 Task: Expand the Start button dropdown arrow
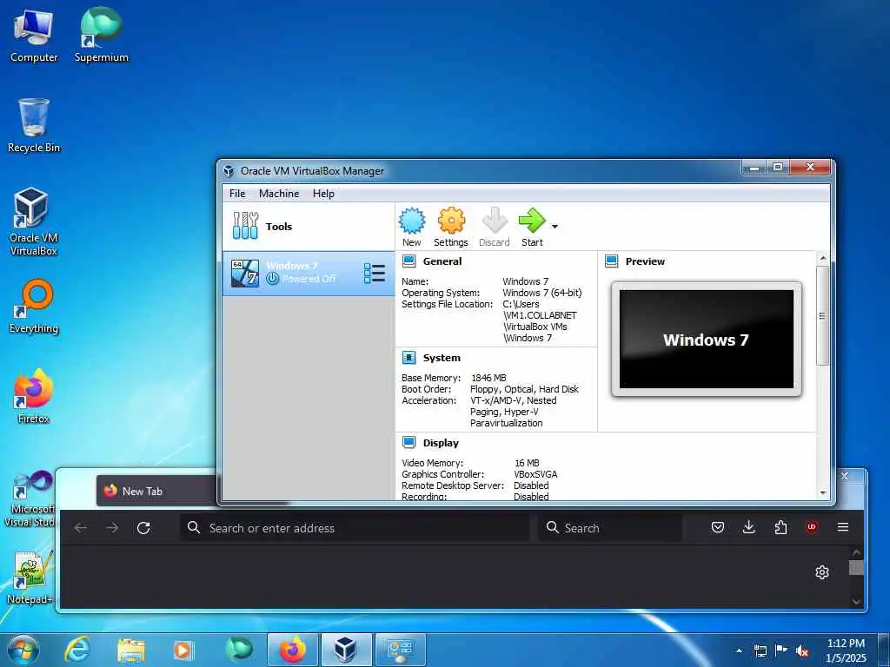(x=555, y=227)
